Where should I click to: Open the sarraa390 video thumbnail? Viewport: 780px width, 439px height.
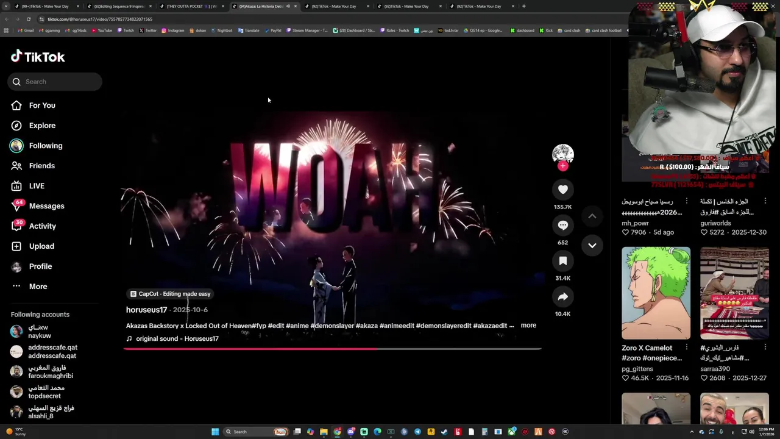tap(734, 293)
